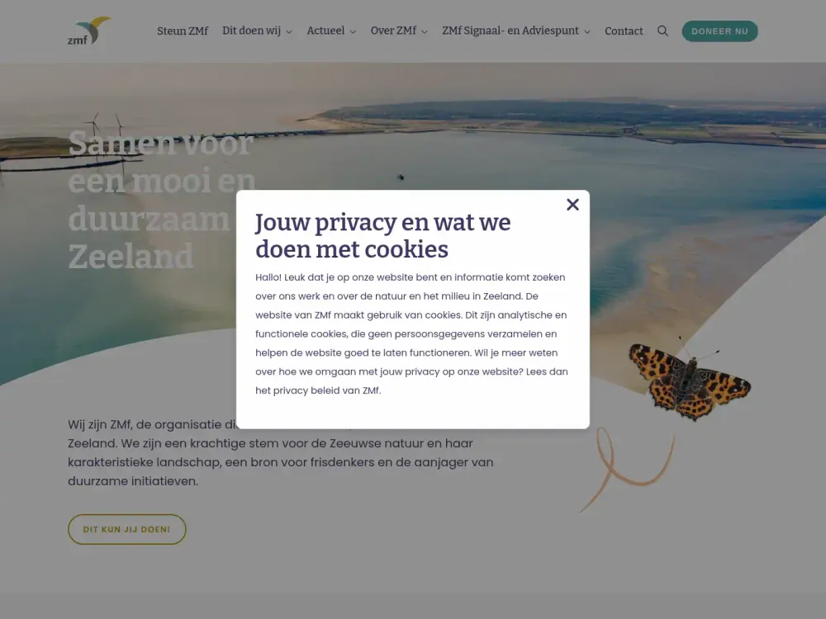Select ZMf Signaal- en Adviespunt menu label
The height and width of the screenshot is (619, 826).
coord(510,31)
